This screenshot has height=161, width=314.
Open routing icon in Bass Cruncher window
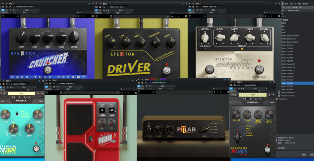tap(9, 7)
